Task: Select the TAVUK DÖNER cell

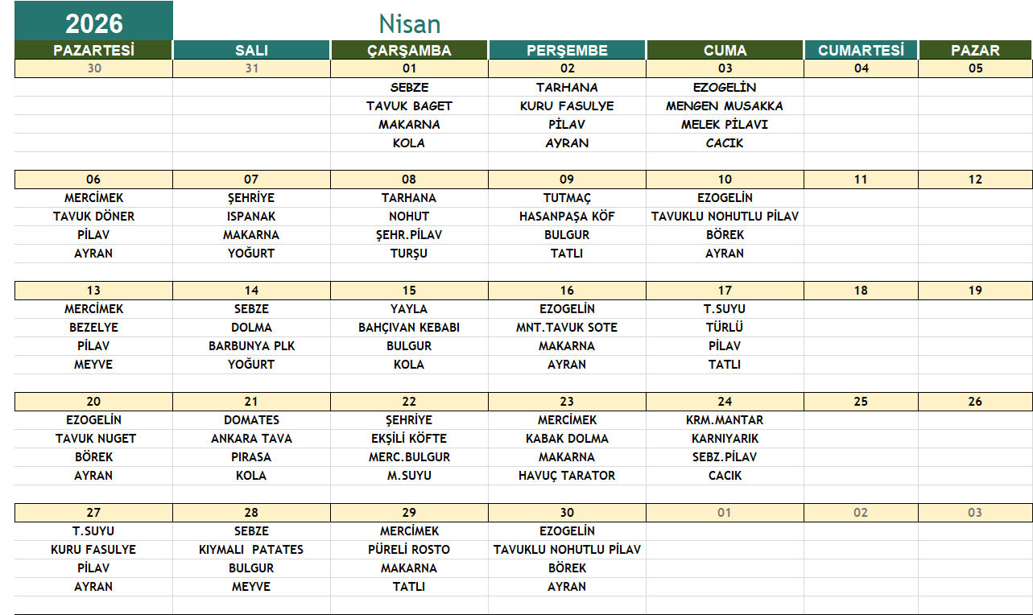Action: pos(93,216)
